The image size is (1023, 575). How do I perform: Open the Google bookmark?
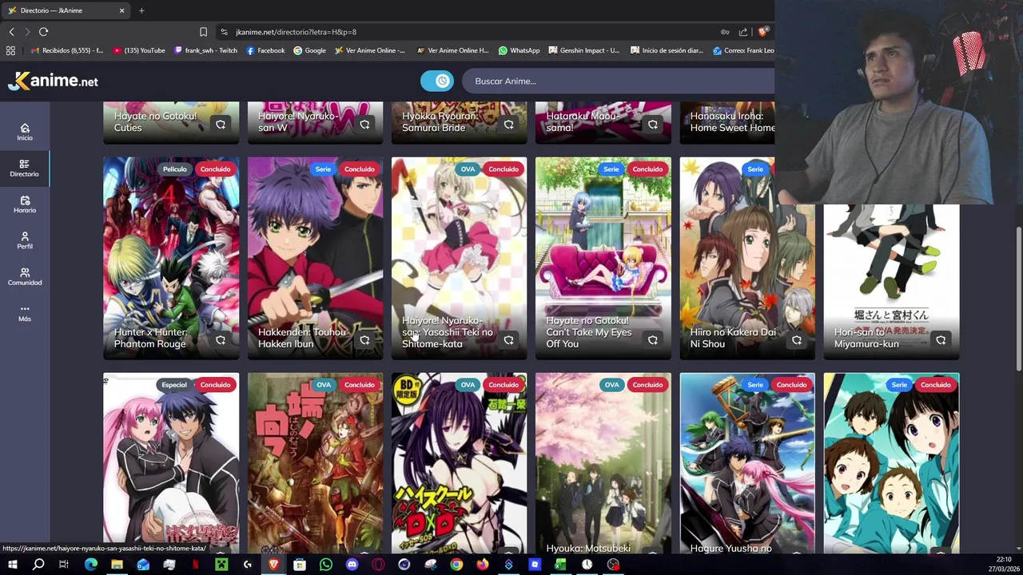[x=309, y=50]
